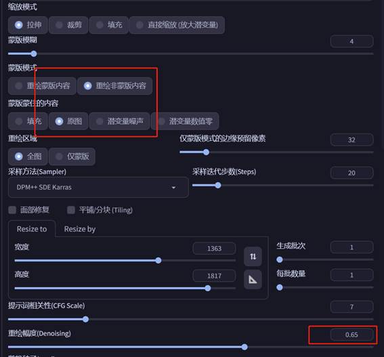
Task: Open the Sampler dropdown arrow
Action: click(x=173, y=188)
